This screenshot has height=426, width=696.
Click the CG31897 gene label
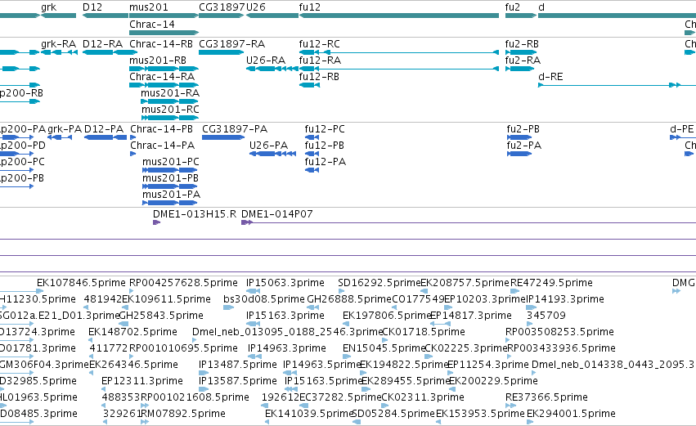pyautogui.click(x=222, y=7)
